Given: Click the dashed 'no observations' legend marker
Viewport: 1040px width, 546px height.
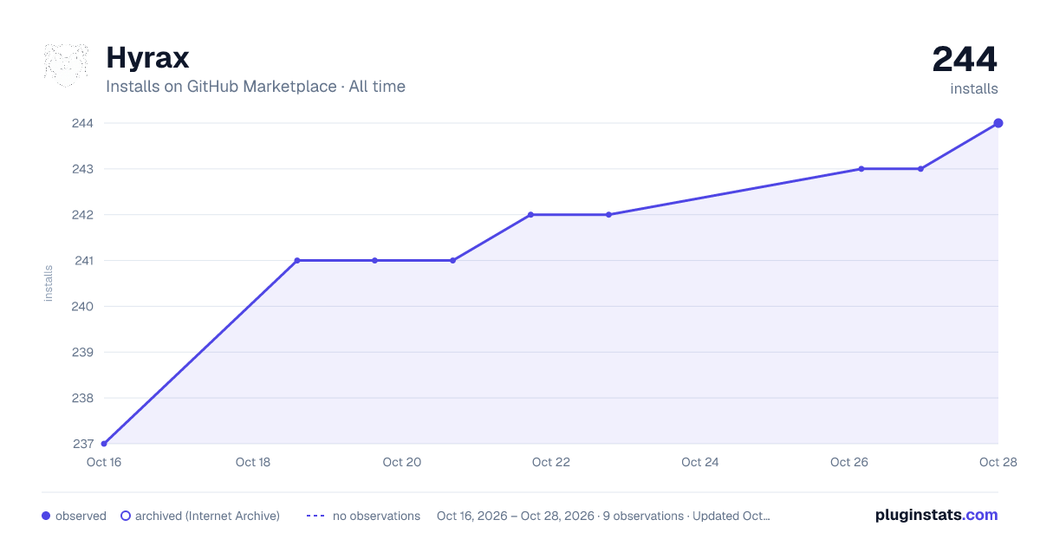Looking at the screenshot, I should (x=315, y=516).
